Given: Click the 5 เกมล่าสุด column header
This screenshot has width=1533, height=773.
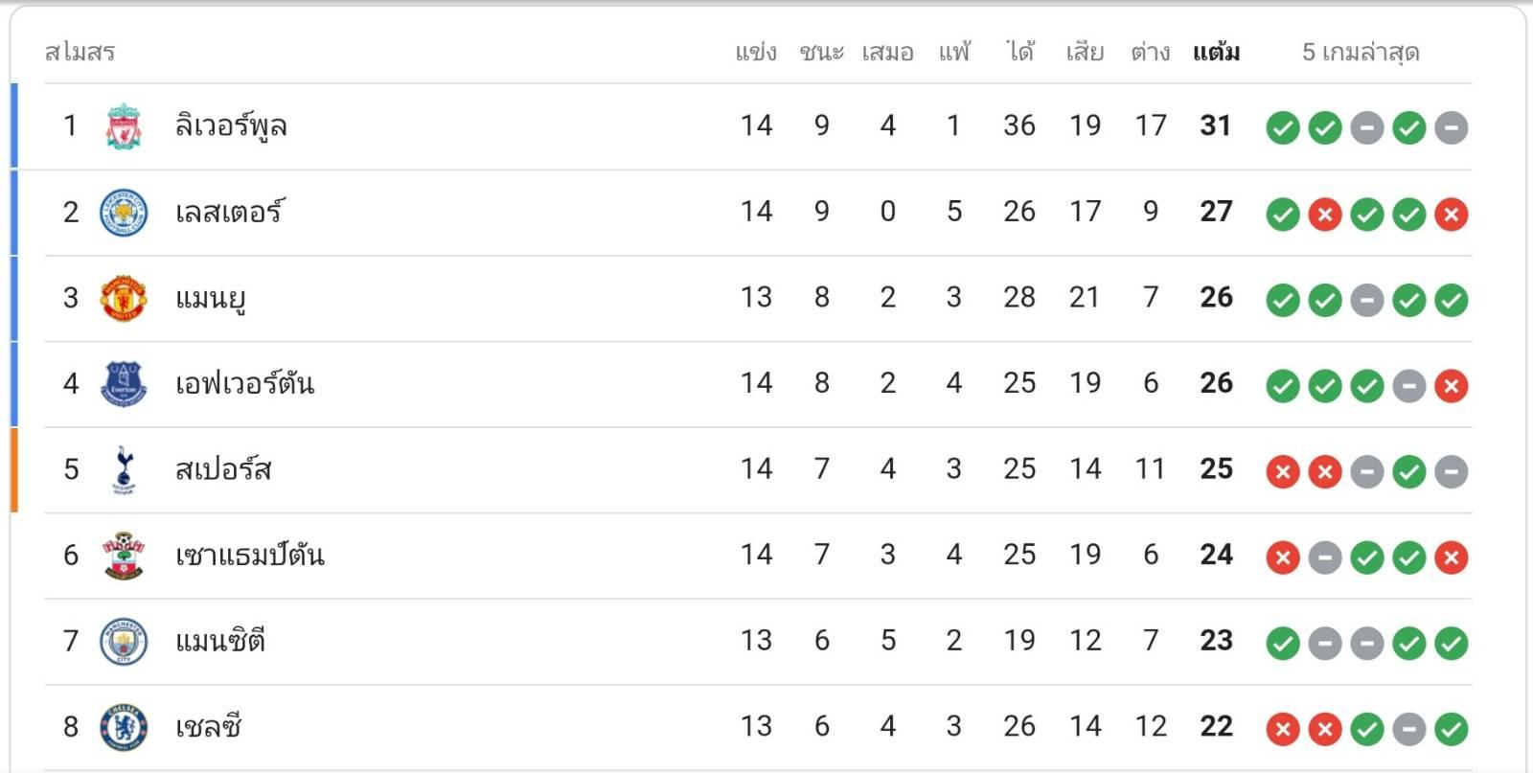Looking at the screenshot, I should click(x=1361, y=52).
